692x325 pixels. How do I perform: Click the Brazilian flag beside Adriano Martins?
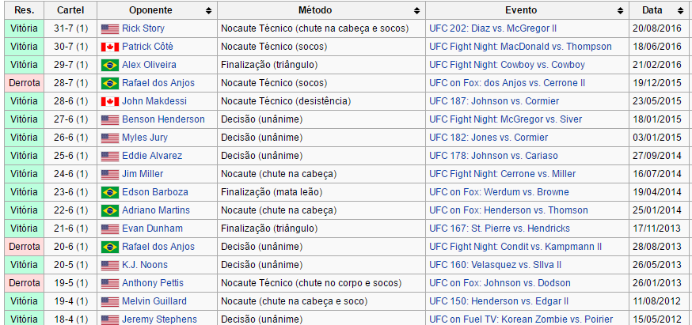pyautogui.click(x=110, y=210)
